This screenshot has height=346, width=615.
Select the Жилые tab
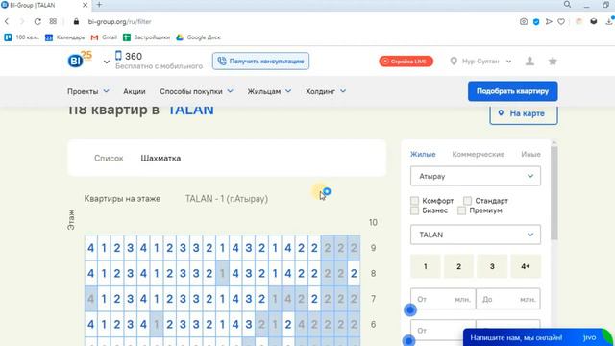(423, 154)
